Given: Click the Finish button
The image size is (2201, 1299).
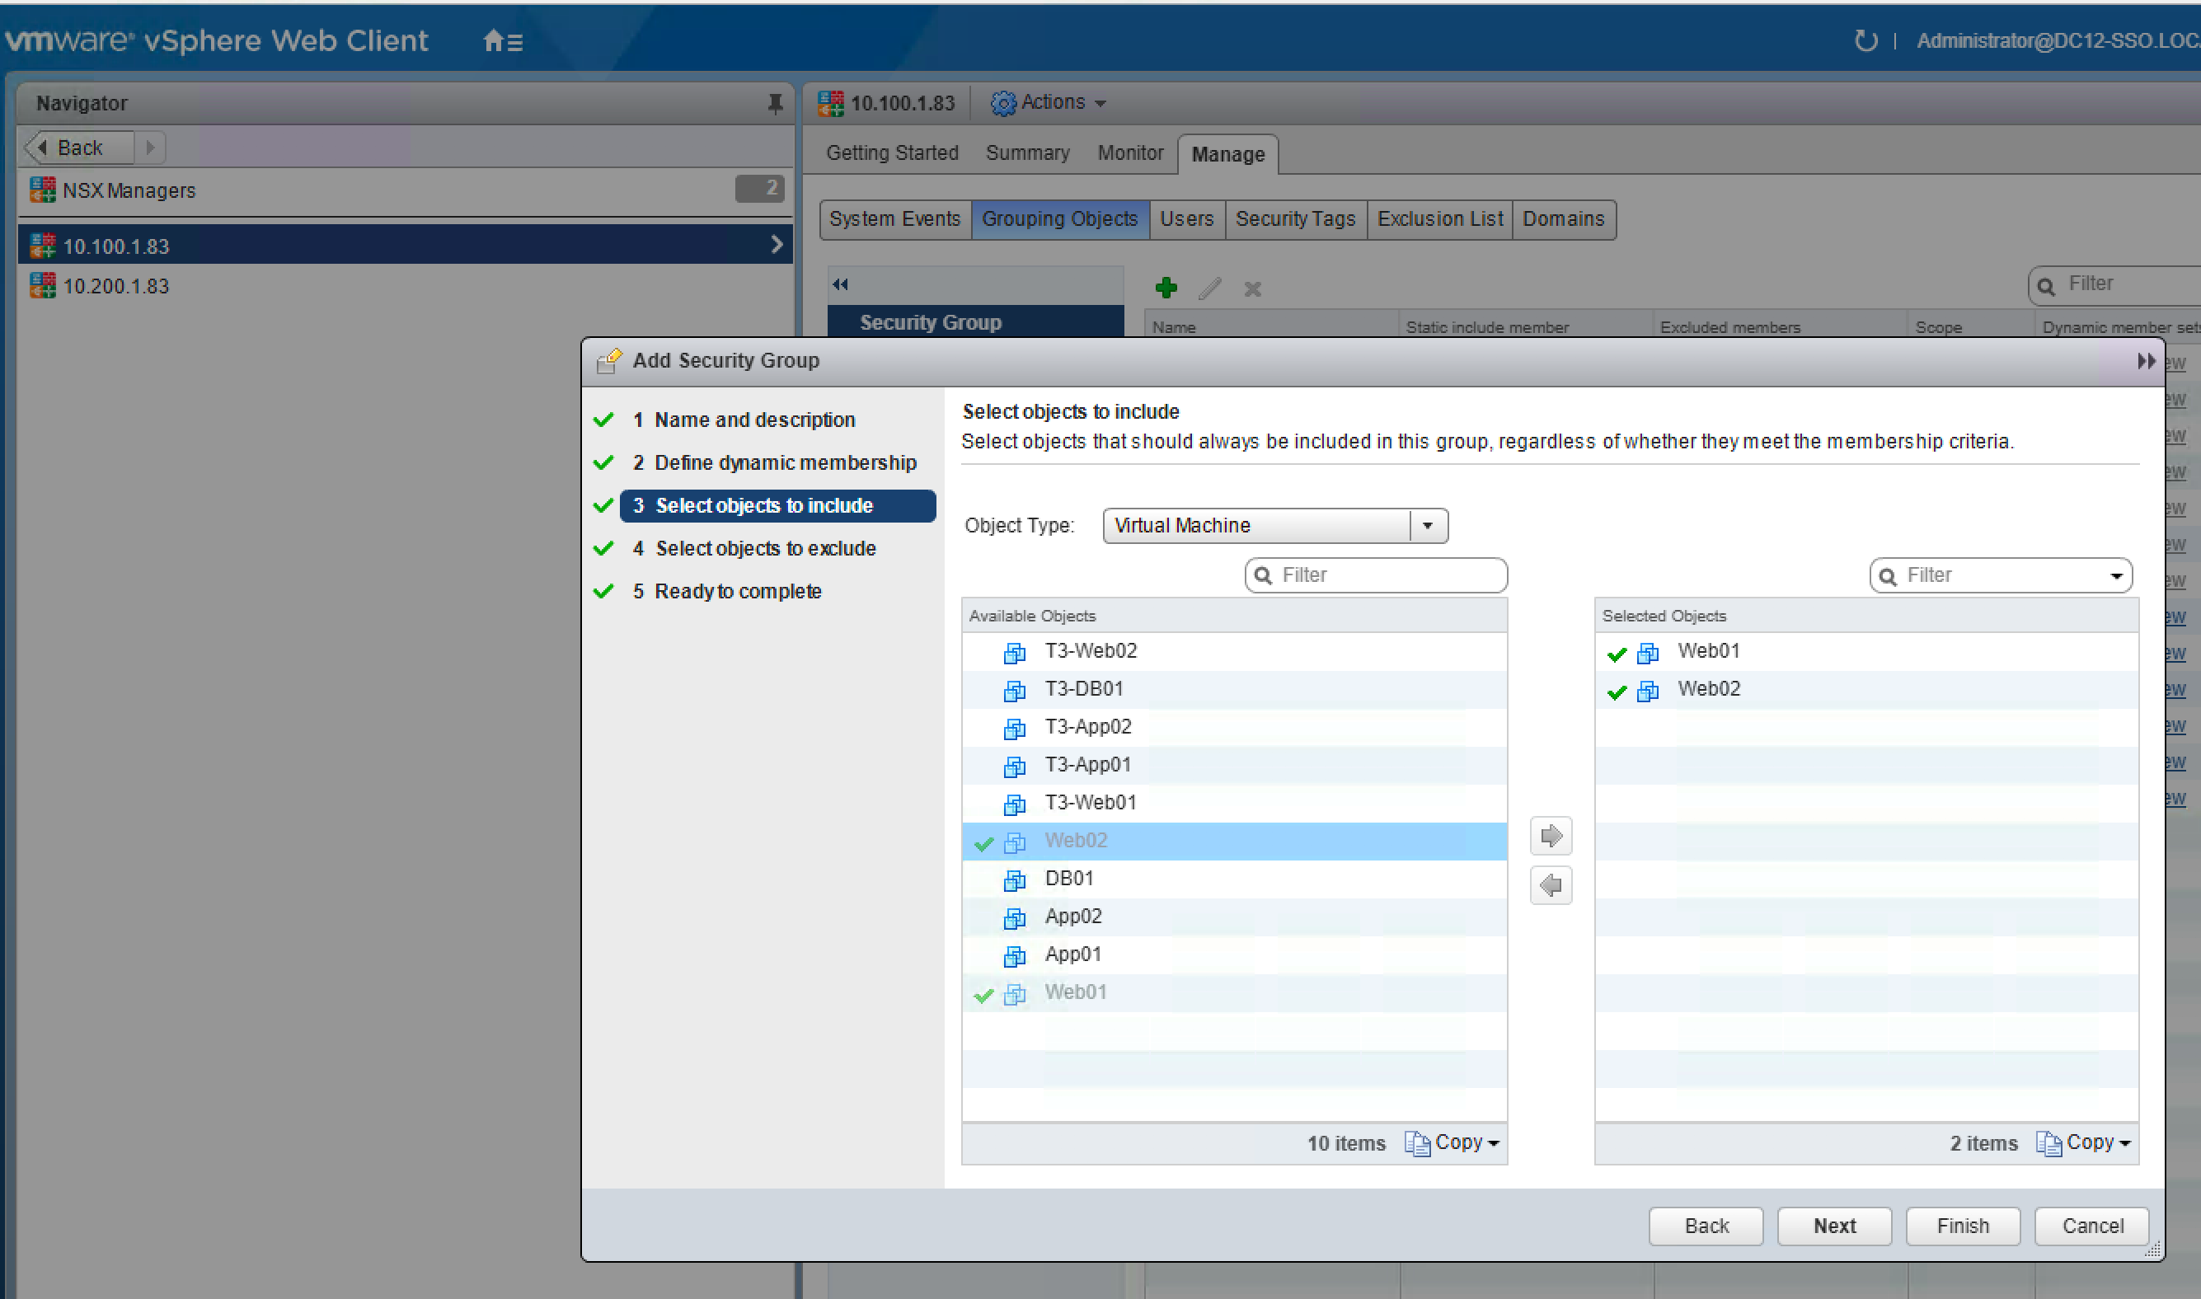Looking at the screenshot, I should pos(1962,1226).
